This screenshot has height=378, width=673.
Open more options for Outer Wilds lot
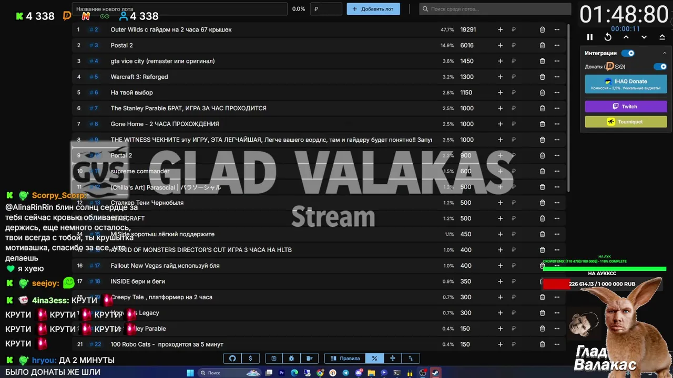pos(557,30)
